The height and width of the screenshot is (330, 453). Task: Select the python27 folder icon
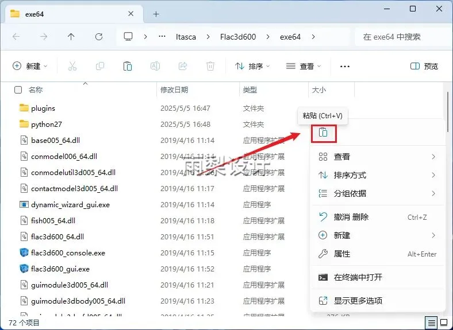[24, 124]
